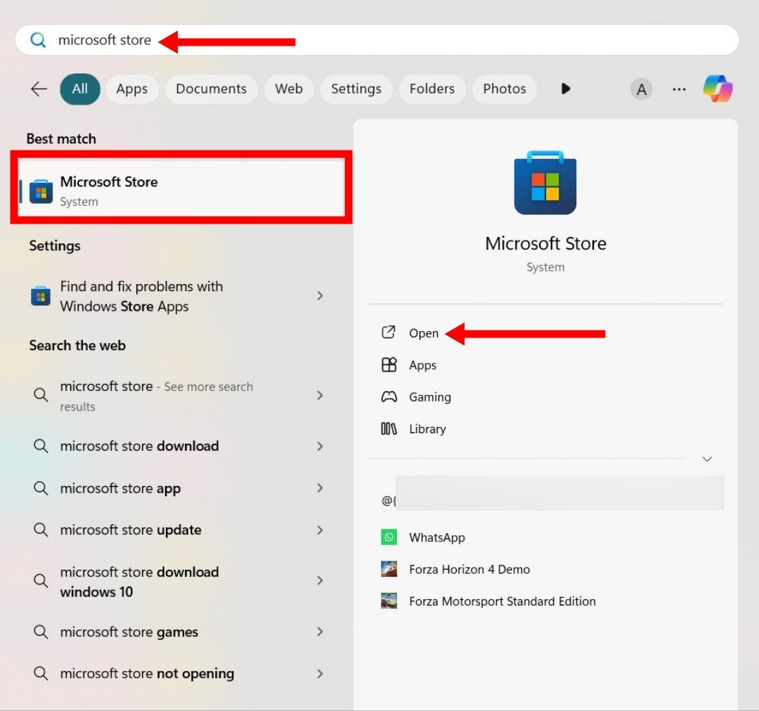Screen dimensions: 759x711
Task: Click search icon beside 'microsoft store download'
Action: tap(41, 446)
